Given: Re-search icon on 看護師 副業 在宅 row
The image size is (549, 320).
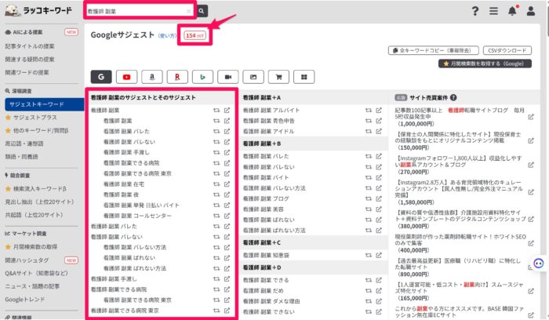Looking at the screenshot, I should click(216, 184).
